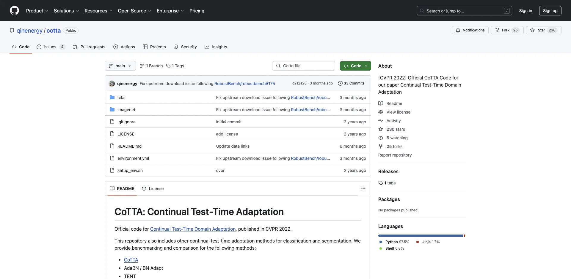Click the Pricing link
571x279 pixels.
coord(197,11)
